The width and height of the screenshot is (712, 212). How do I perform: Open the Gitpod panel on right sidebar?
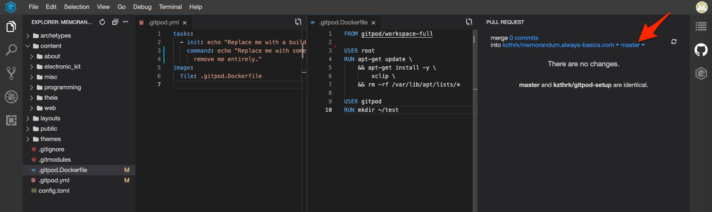(x=701, y=73)
